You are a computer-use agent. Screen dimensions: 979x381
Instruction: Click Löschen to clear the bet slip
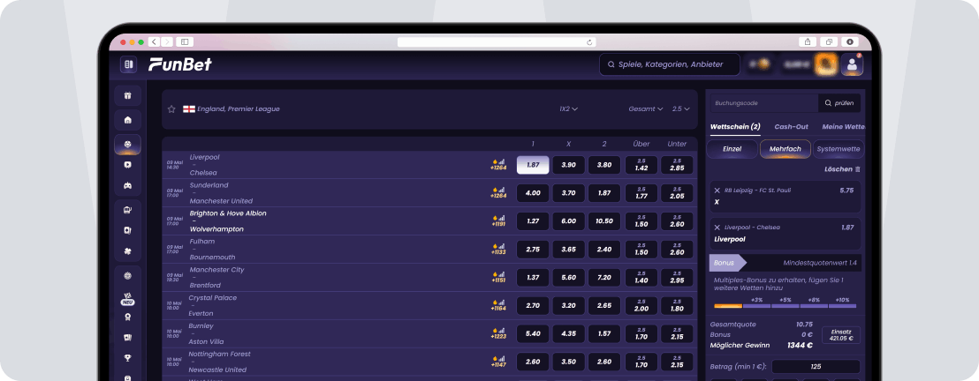(842, 169)
